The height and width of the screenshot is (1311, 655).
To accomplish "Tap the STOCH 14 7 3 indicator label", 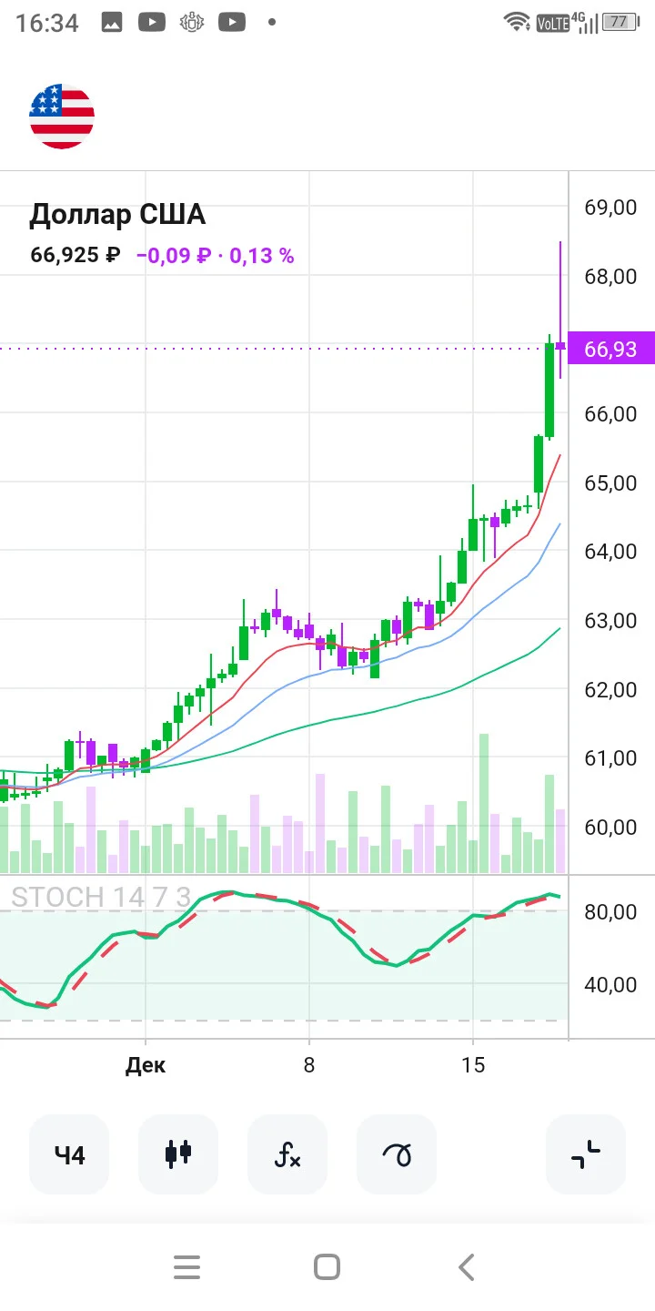I will [x=101, y=897].
